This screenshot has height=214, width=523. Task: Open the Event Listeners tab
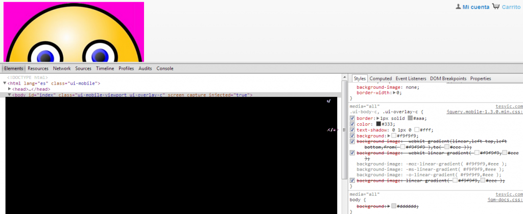pyautogui.click(x=411, y=78)
